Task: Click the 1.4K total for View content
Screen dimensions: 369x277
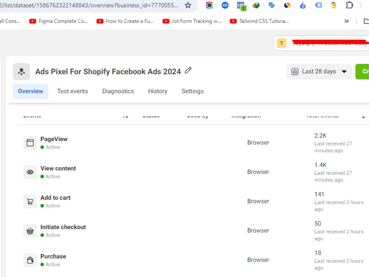Action: 321,165
